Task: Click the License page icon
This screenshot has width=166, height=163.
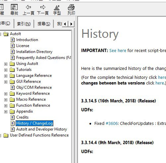Action: [13, 46]
